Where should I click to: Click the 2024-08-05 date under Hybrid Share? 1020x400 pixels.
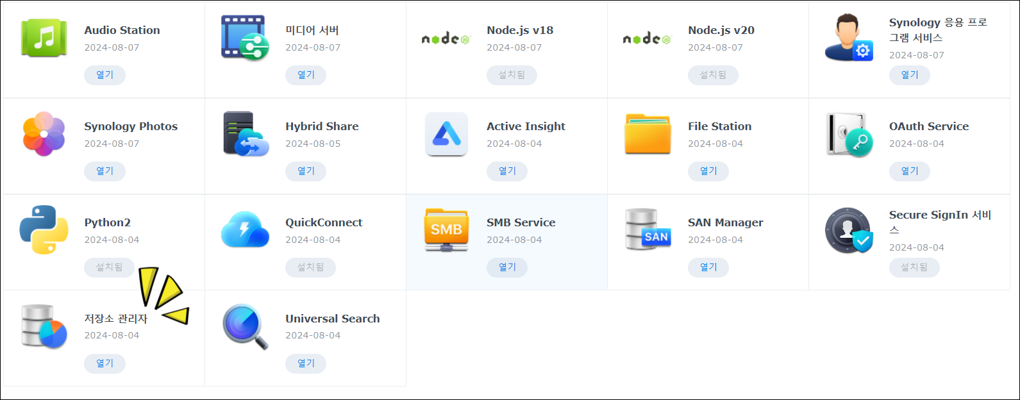coord(313,144)
